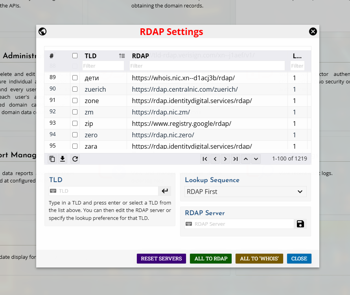
Task: Move row selection down with down arrow
Action: tap(256, 159)
